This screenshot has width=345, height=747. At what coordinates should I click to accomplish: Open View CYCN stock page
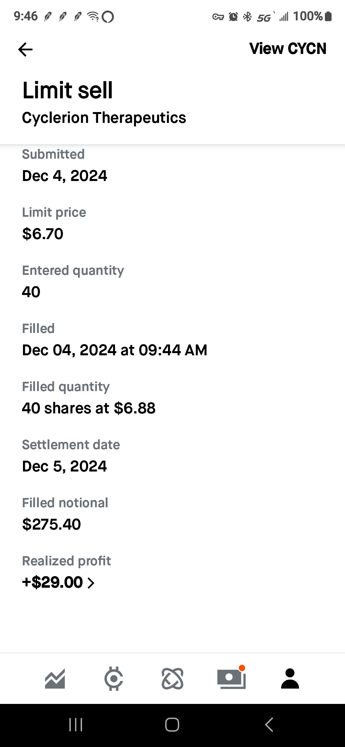click(288, 49)
